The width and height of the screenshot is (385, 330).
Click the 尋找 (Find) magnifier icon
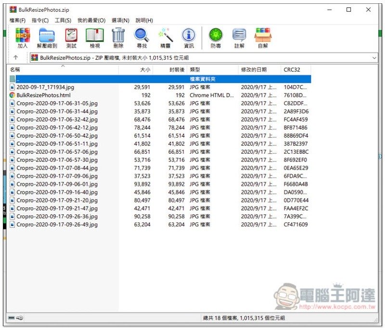(141, 37)
